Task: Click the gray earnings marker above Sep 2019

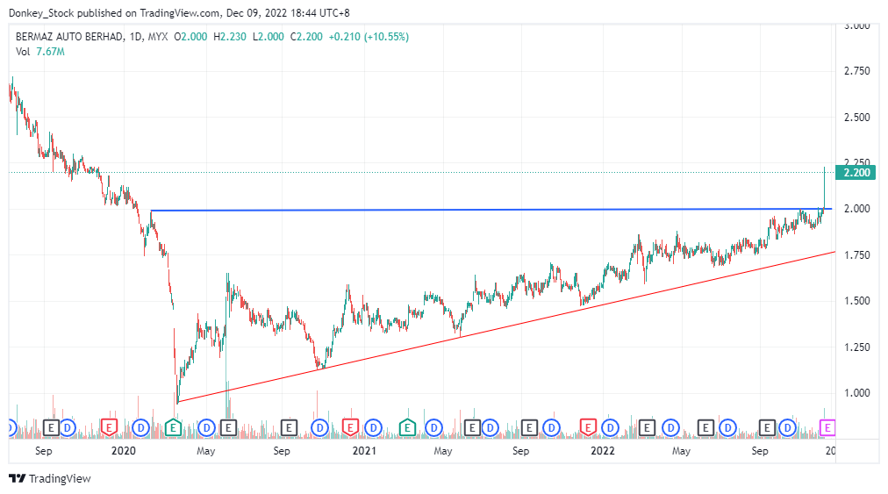Action: click(51, 427)
